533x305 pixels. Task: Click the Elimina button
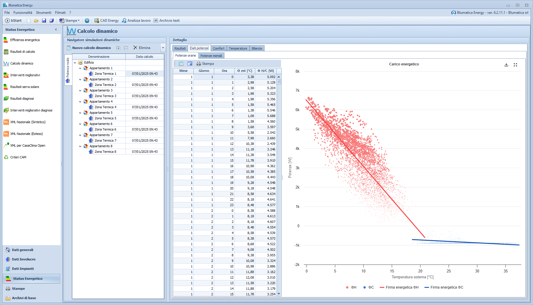click(142, 48)
